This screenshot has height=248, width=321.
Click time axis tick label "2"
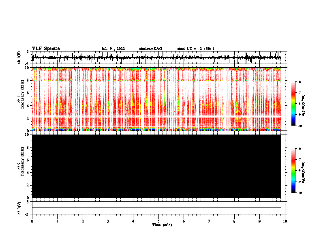pyautogui.click(x=83, y=221)
